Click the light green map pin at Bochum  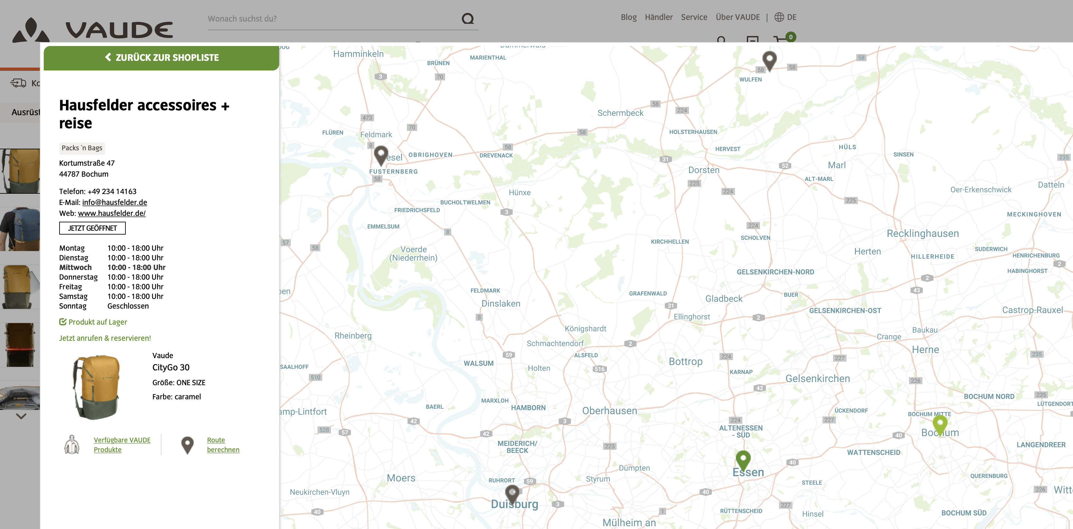tap(940, 425)
